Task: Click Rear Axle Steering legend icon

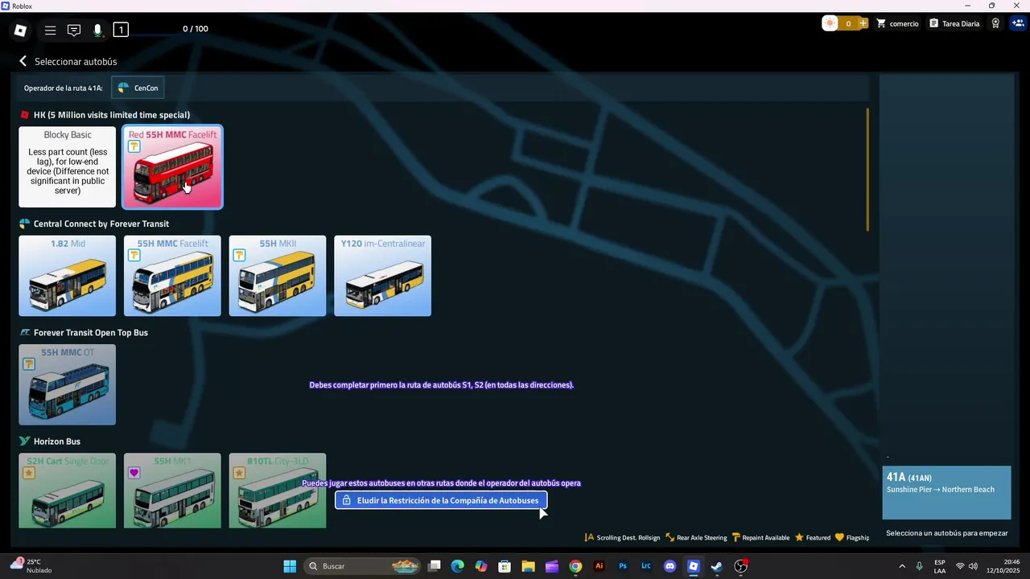Action: click(x=669, y=537)
